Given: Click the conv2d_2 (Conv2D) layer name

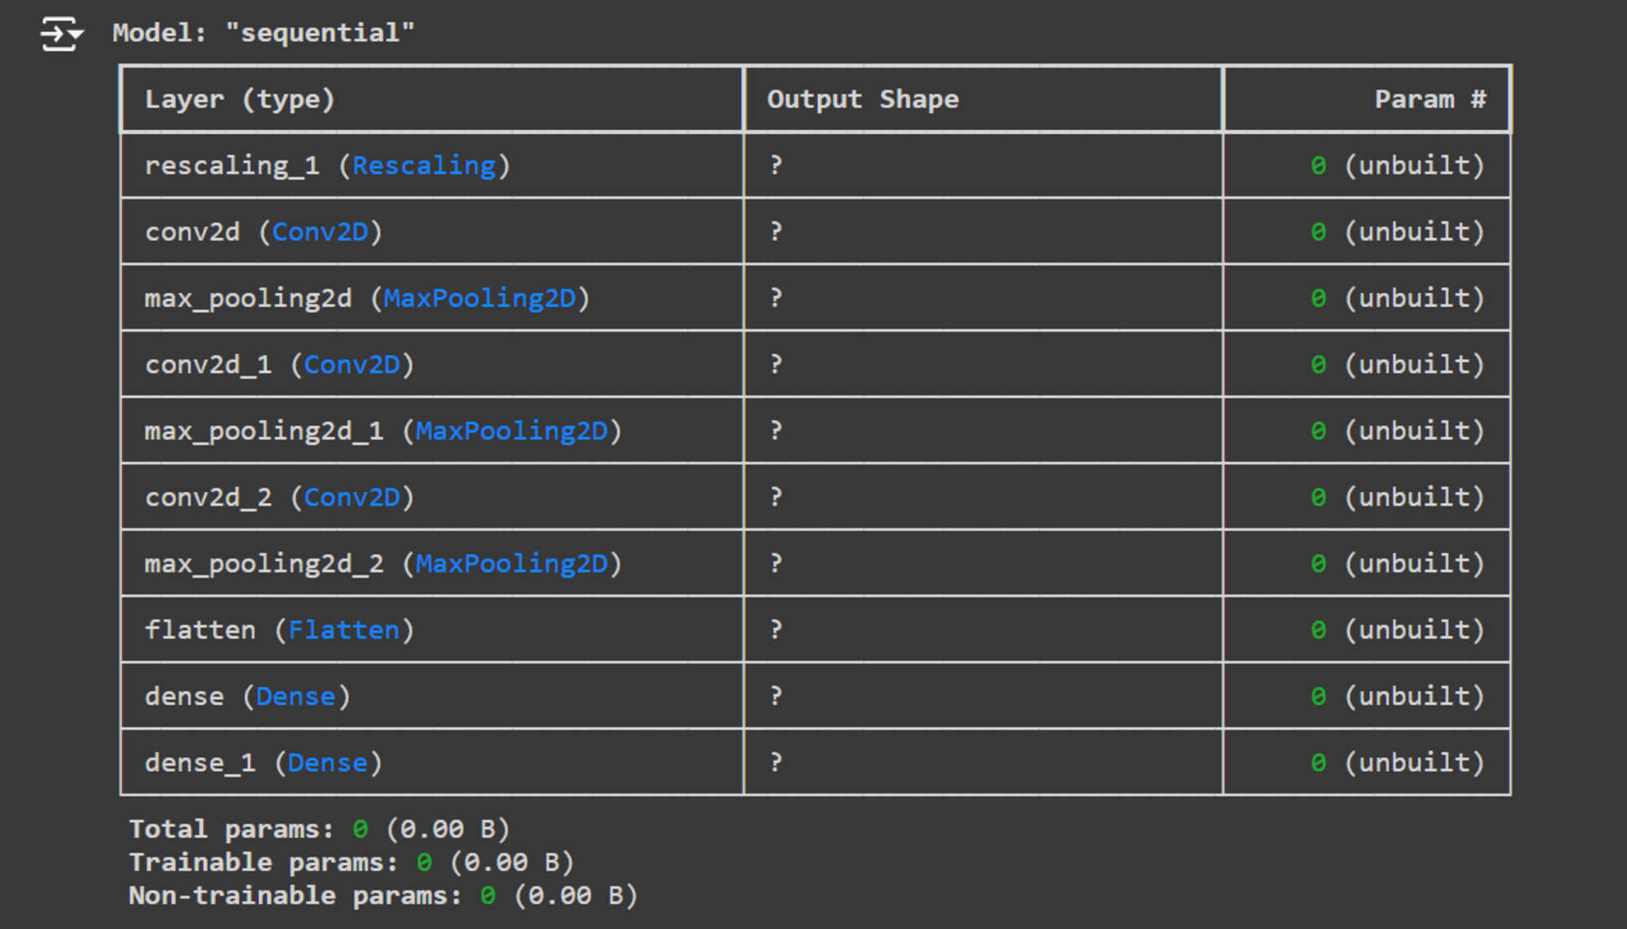Looking at the screenshot, I should point(280,497).
